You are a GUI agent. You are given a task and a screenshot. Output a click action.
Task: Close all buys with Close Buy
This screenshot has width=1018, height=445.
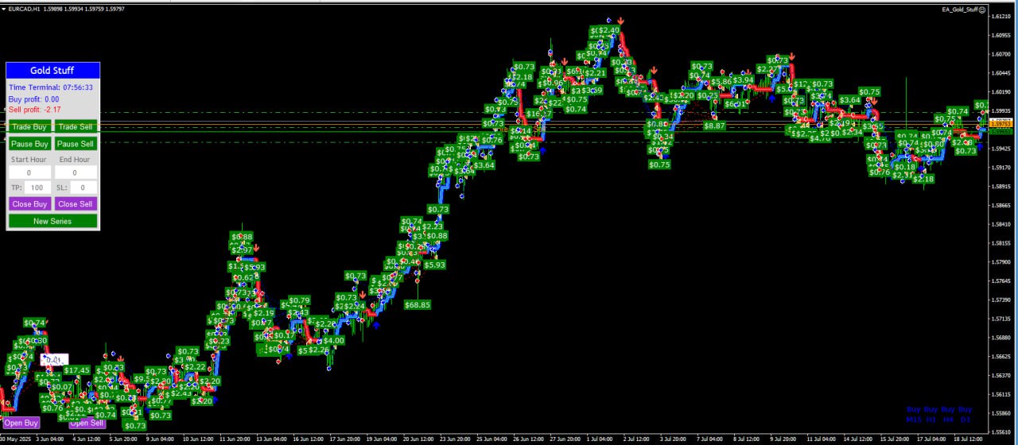tap(29, 203)
